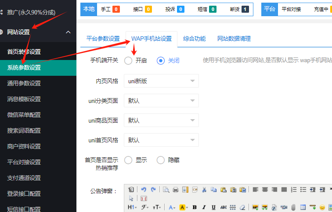Open font family dropdown in editor
This screenshot has width=332, height=212.
(x=145, y=207)
